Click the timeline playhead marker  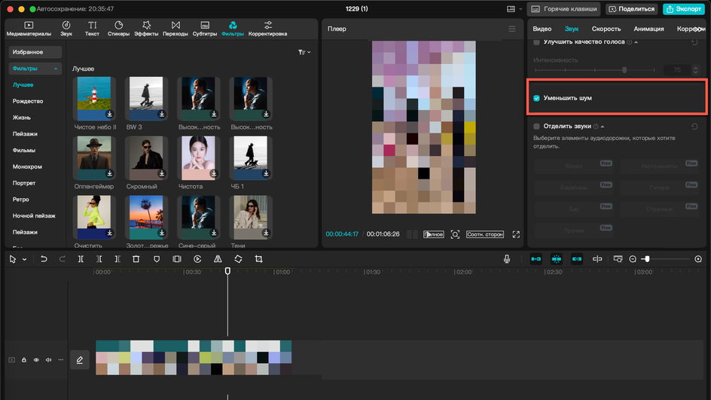click(x=227, y=270)
